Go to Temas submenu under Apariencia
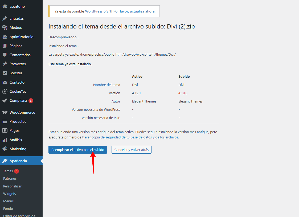299x217 pixels. [x=8, y=171]
